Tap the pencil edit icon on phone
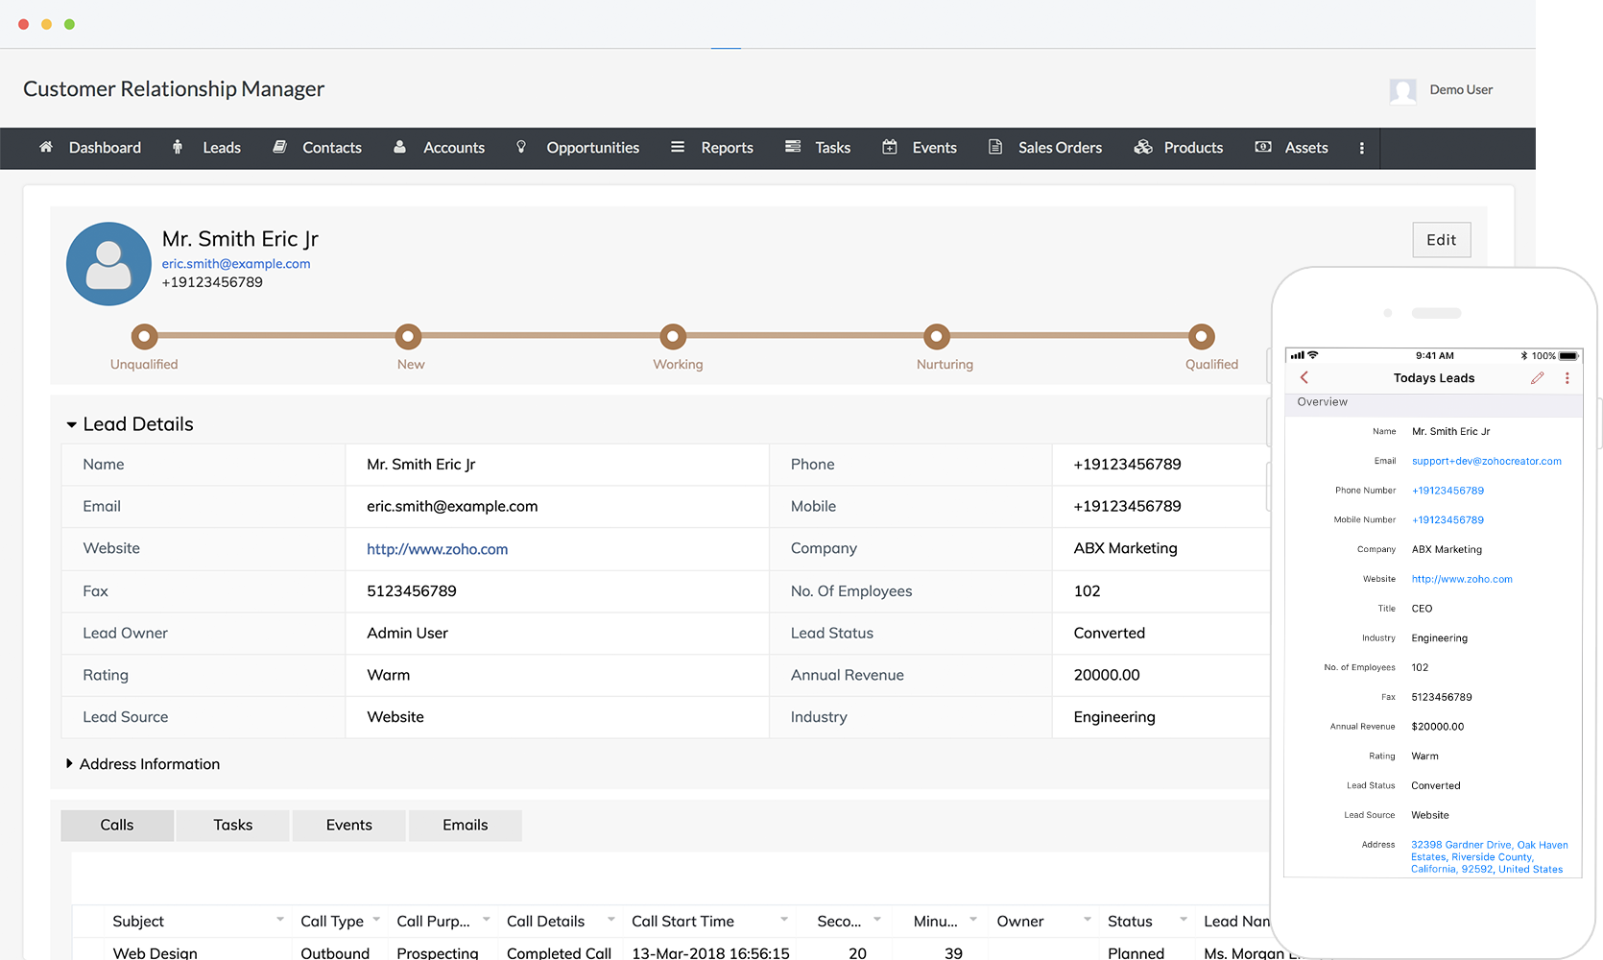The image size is (1603, 960). point(1537,378)
